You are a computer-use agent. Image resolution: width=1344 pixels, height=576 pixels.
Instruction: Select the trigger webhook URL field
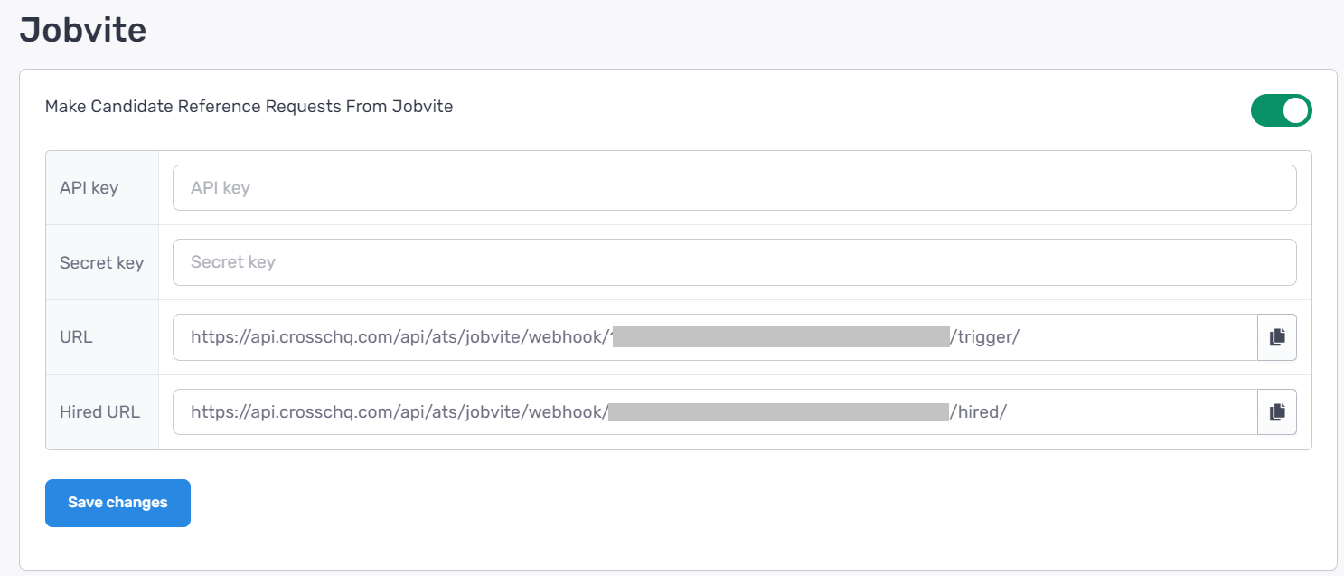[715, 337]
